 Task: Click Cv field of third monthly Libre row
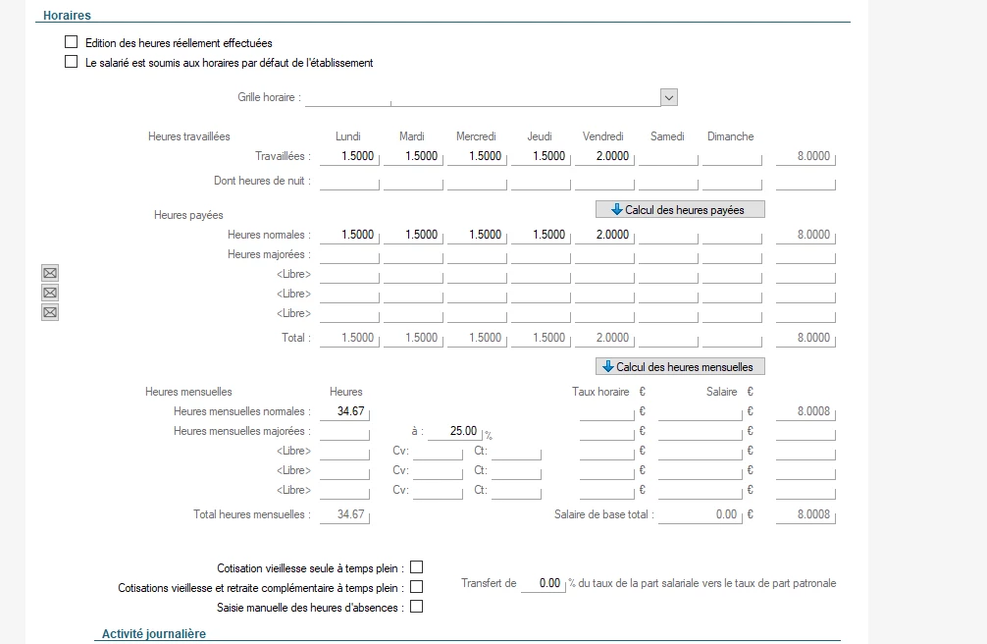pos(438,490)
